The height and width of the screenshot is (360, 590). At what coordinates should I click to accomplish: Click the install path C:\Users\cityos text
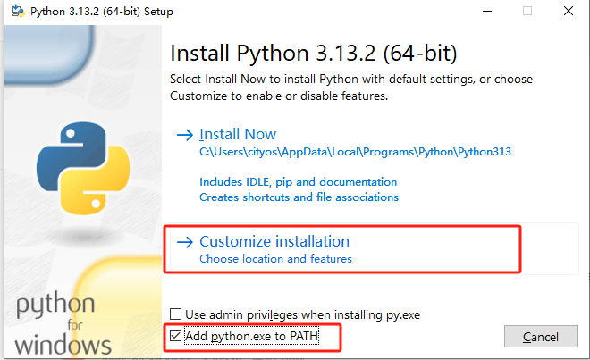tap(355, 152)
